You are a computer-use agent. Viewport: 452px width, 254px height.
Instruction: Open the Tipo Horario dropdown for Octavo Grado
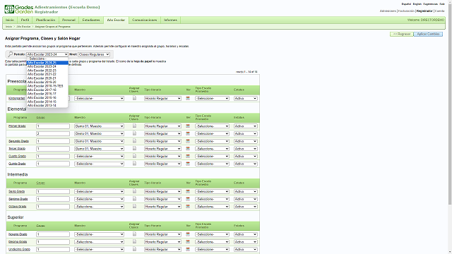click(x=162, y=207)
